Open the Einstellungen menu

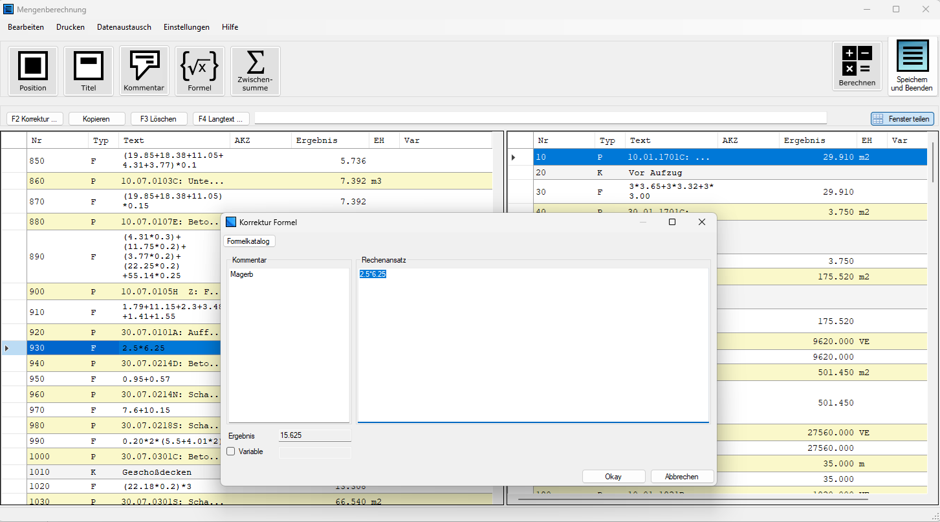[186, 27]
